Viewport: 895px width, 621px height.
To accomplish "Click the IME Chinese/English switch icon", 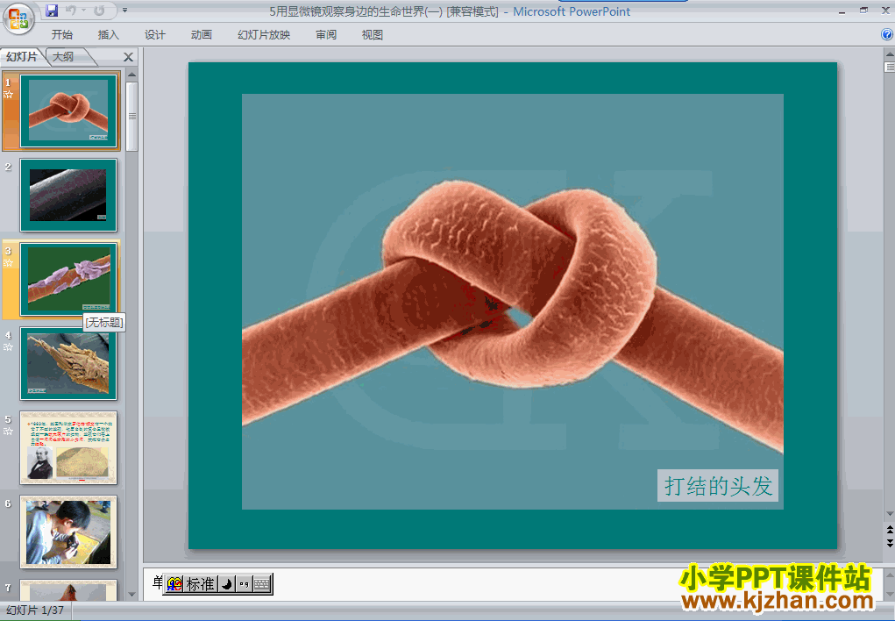I will 174,584.
